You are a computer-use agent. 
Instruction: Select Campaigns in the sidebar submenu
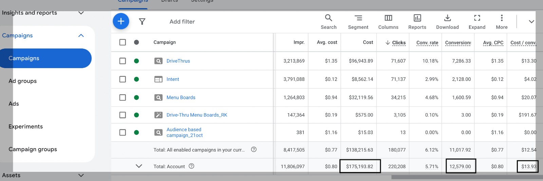click(x=46, y=58)
